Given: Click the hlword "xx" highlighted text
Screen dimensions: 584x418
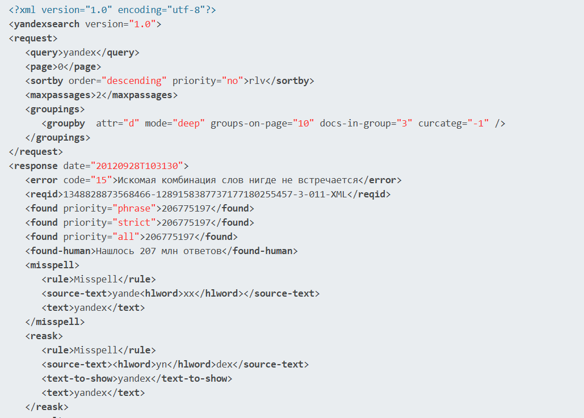Looking at the screenshot, I should [189, 294].
